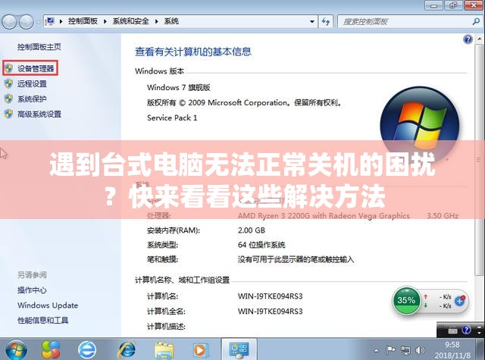Open recent pages dropdown next to forward button
The height and width of the screenshot is (360, 485).
[x=38, y=22]
